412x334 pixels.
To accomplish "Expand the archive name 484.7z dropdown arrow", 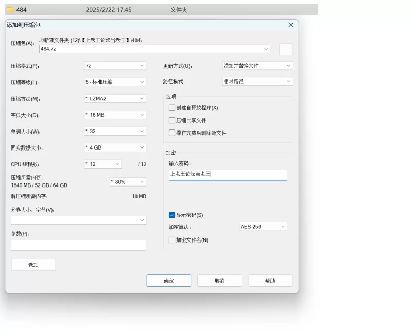I will click(x=266, y=49).
